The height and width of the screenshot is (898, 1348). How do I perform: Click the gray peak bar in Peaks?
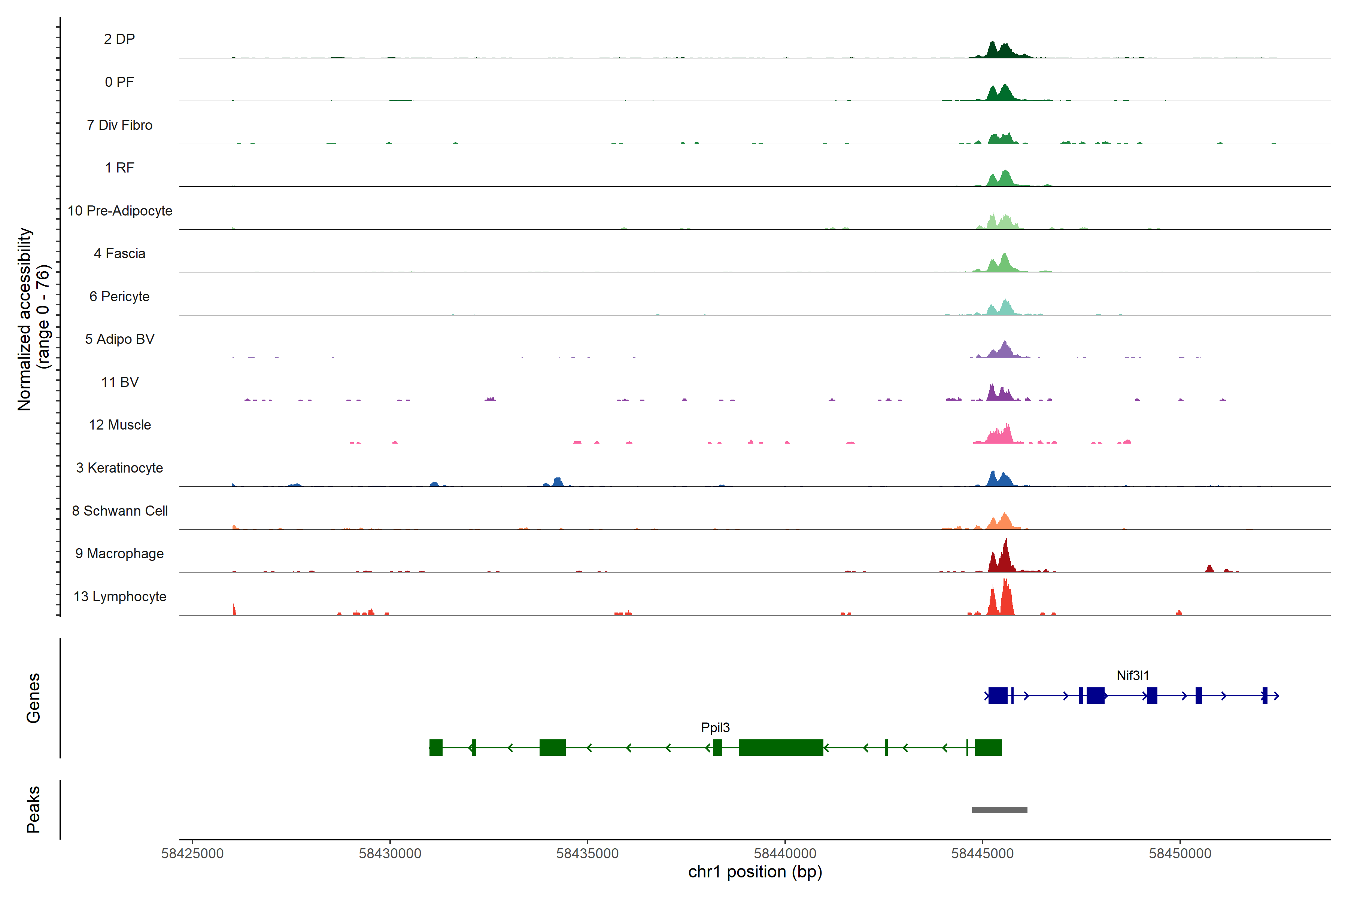click(x=999, y=810)
